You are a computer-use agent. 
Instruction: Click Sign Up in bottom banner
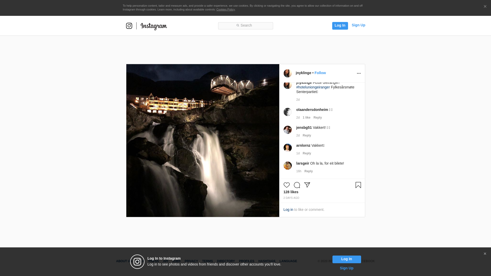(x=347, y=268)
